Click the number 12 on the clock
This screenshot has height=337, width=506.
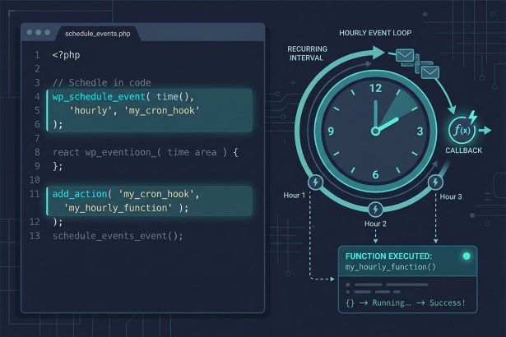pos(375,88)
